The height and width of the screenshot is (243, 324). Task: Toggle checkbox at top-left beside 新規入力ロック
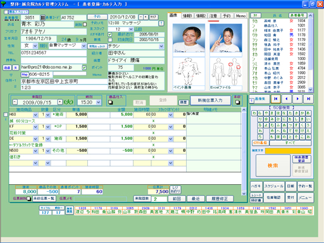(6, 12)
